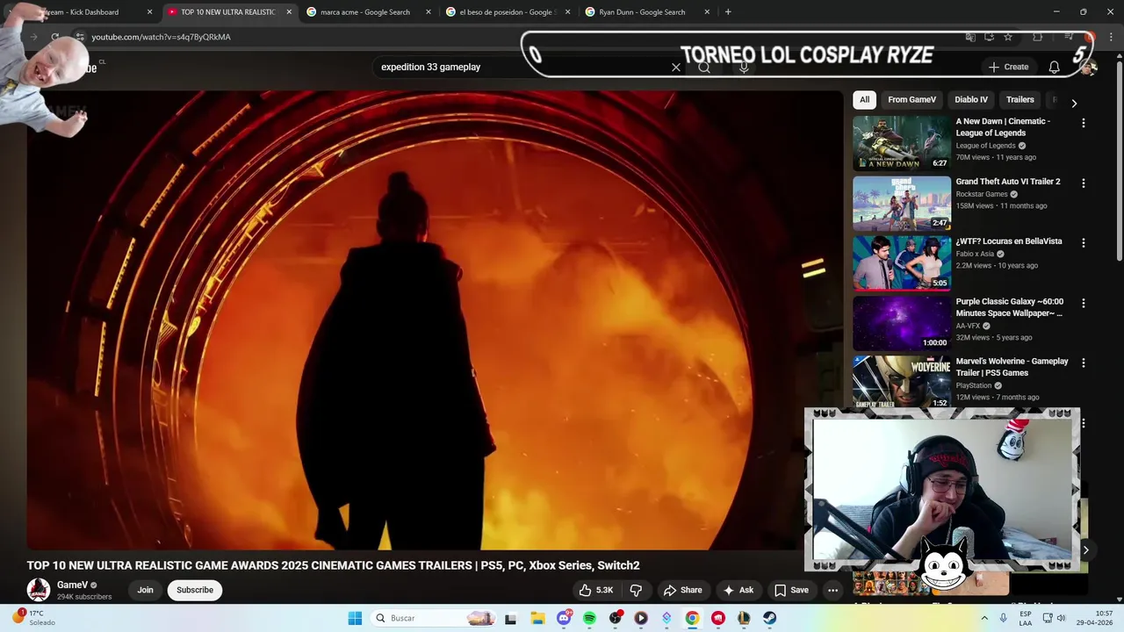
Task: Bookmark this page with star icon
Action: coord(1008,37)
